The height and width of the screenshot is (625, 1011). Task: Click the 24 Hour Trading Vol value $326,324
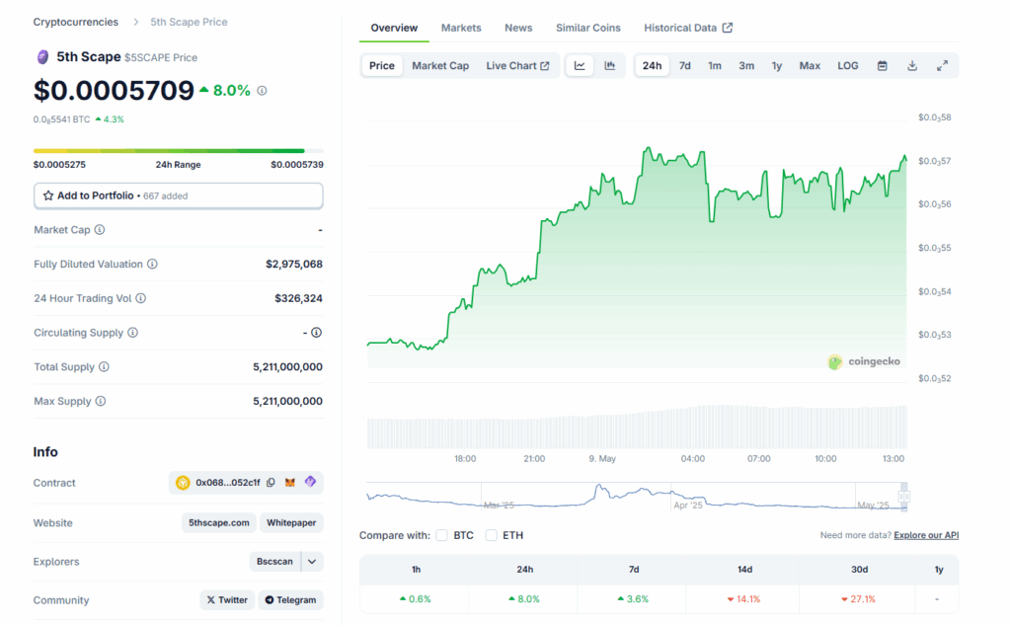point(298,298)
